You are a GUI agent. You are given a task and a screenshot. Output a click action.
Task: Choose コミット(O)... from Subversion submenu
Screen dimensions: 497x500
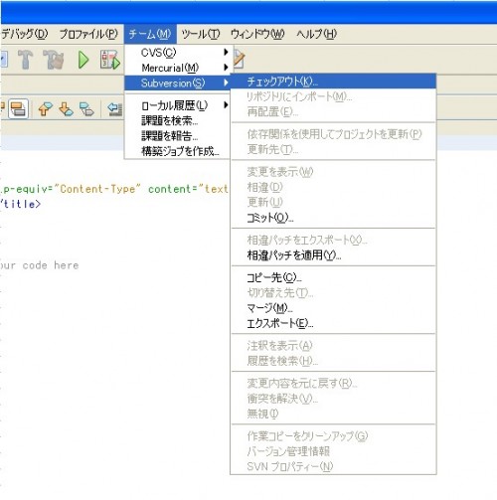pos(333,218)
